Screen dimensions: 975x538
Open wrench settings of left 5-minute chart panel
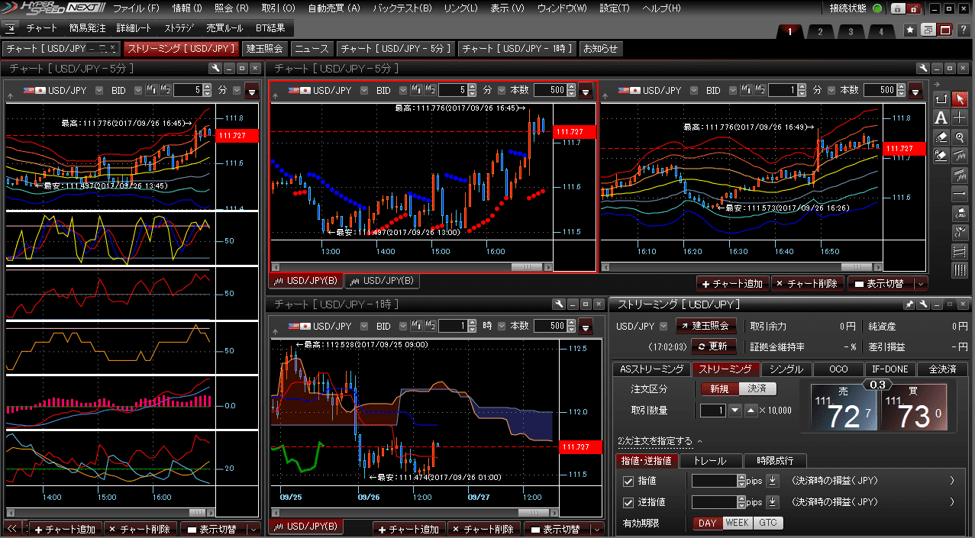click(214, 68)
